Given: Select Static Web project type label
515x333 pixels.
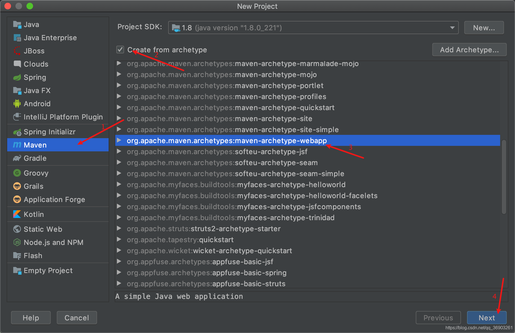Looking at the screenshot, I should point(43,229).
